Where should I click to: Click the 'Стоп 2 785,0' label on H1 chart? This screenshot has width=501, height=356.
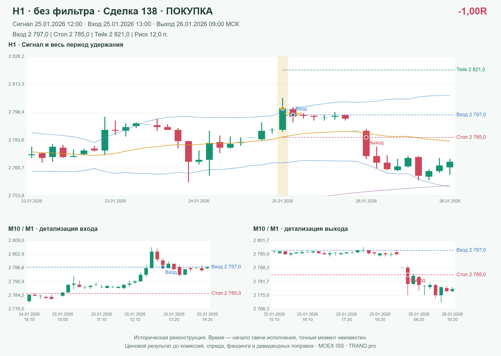(x=471, y=137)
